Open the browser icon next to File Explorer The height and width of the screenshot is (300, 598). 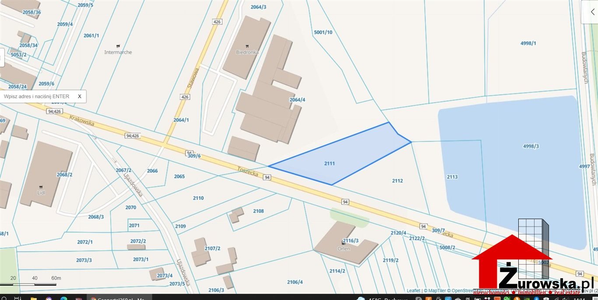48,298
